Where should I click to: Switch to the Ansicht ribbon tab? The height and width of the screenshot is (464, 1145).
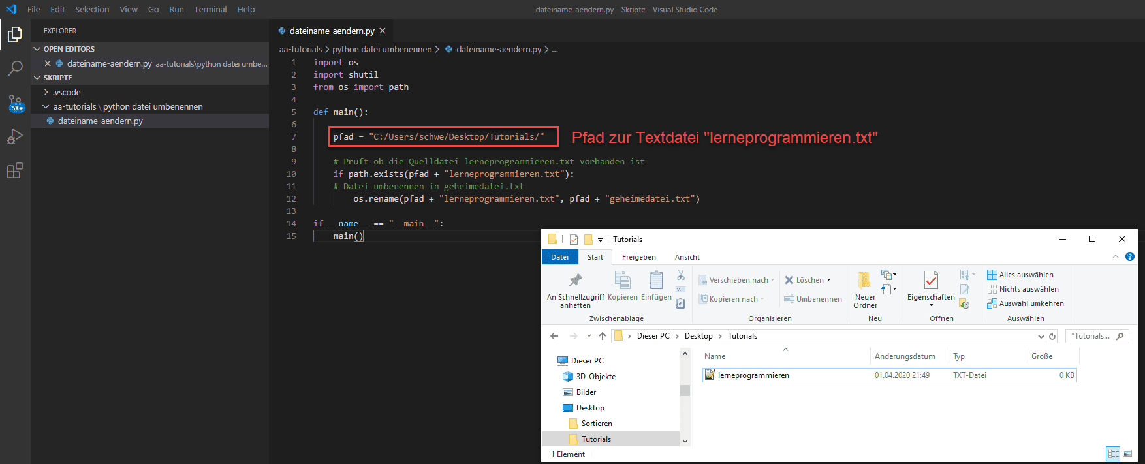click(x=687, y=257)
